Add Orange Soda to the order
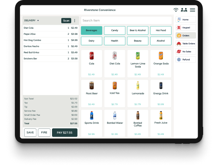Screen dimensions: 218x167 (161, 64)
